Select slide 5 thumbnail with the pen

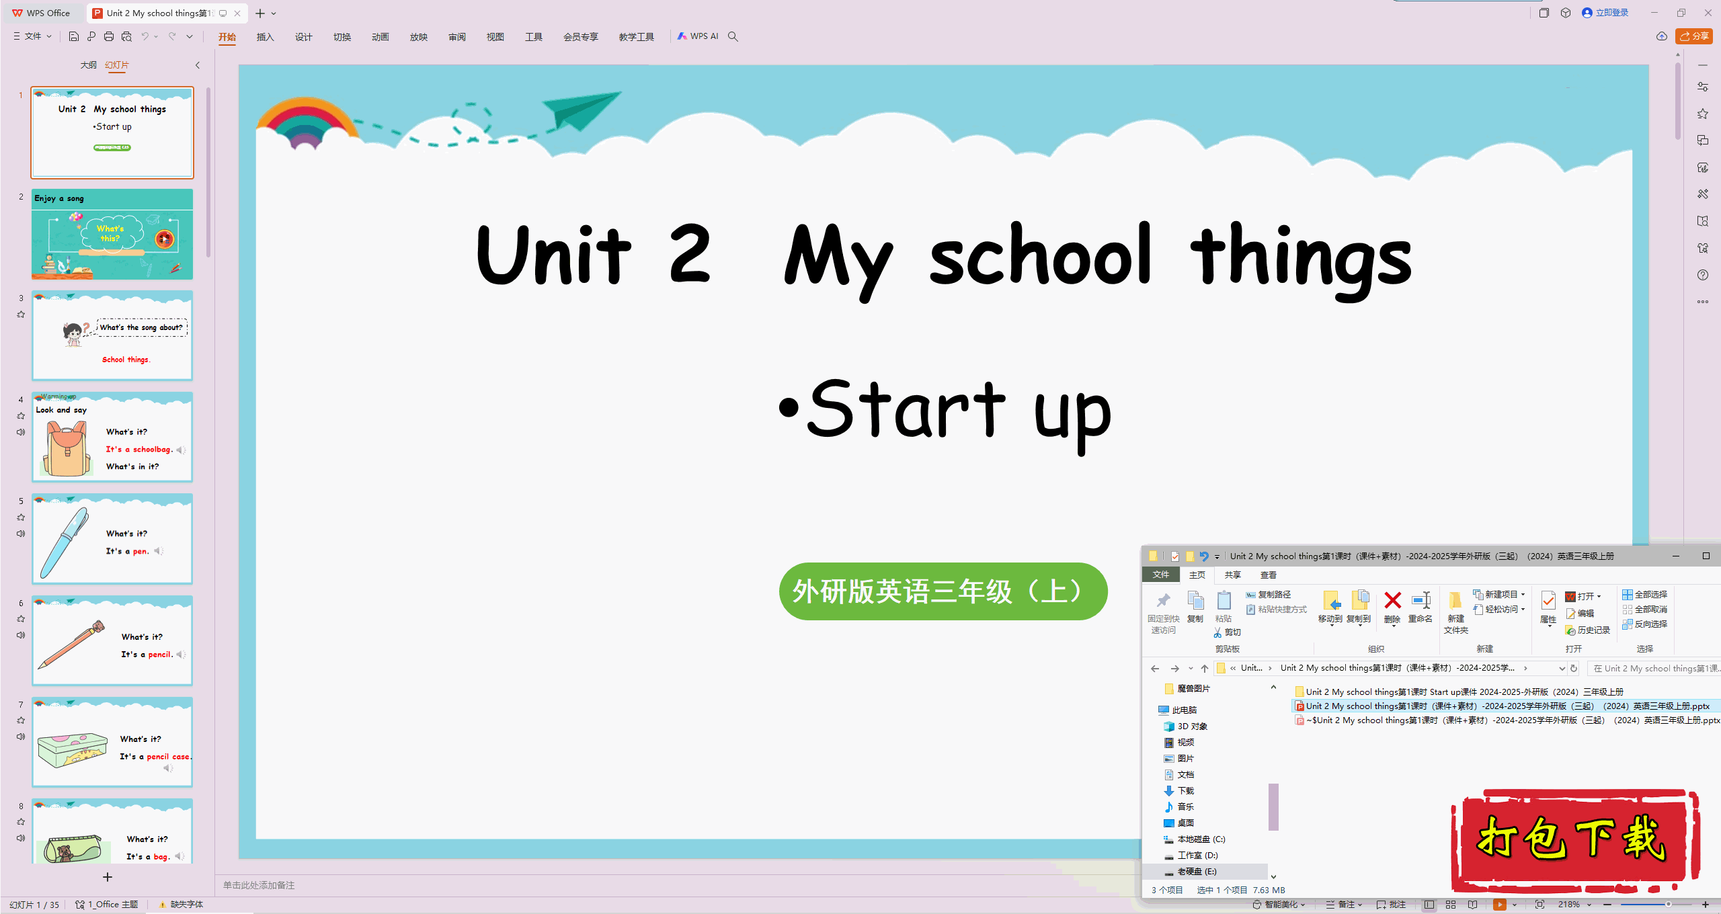tap(112, 539)
